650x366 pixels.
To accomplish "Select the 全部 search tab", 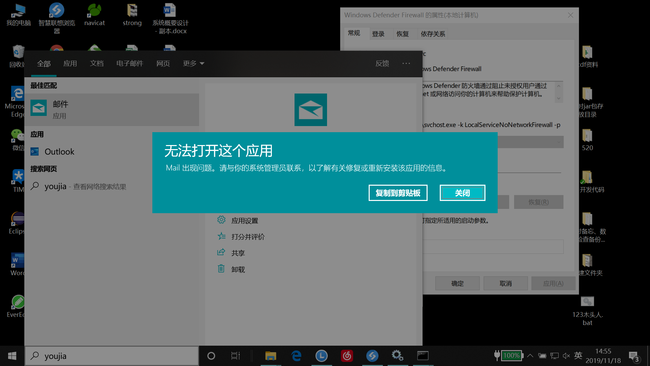I will tap(44, 64).
